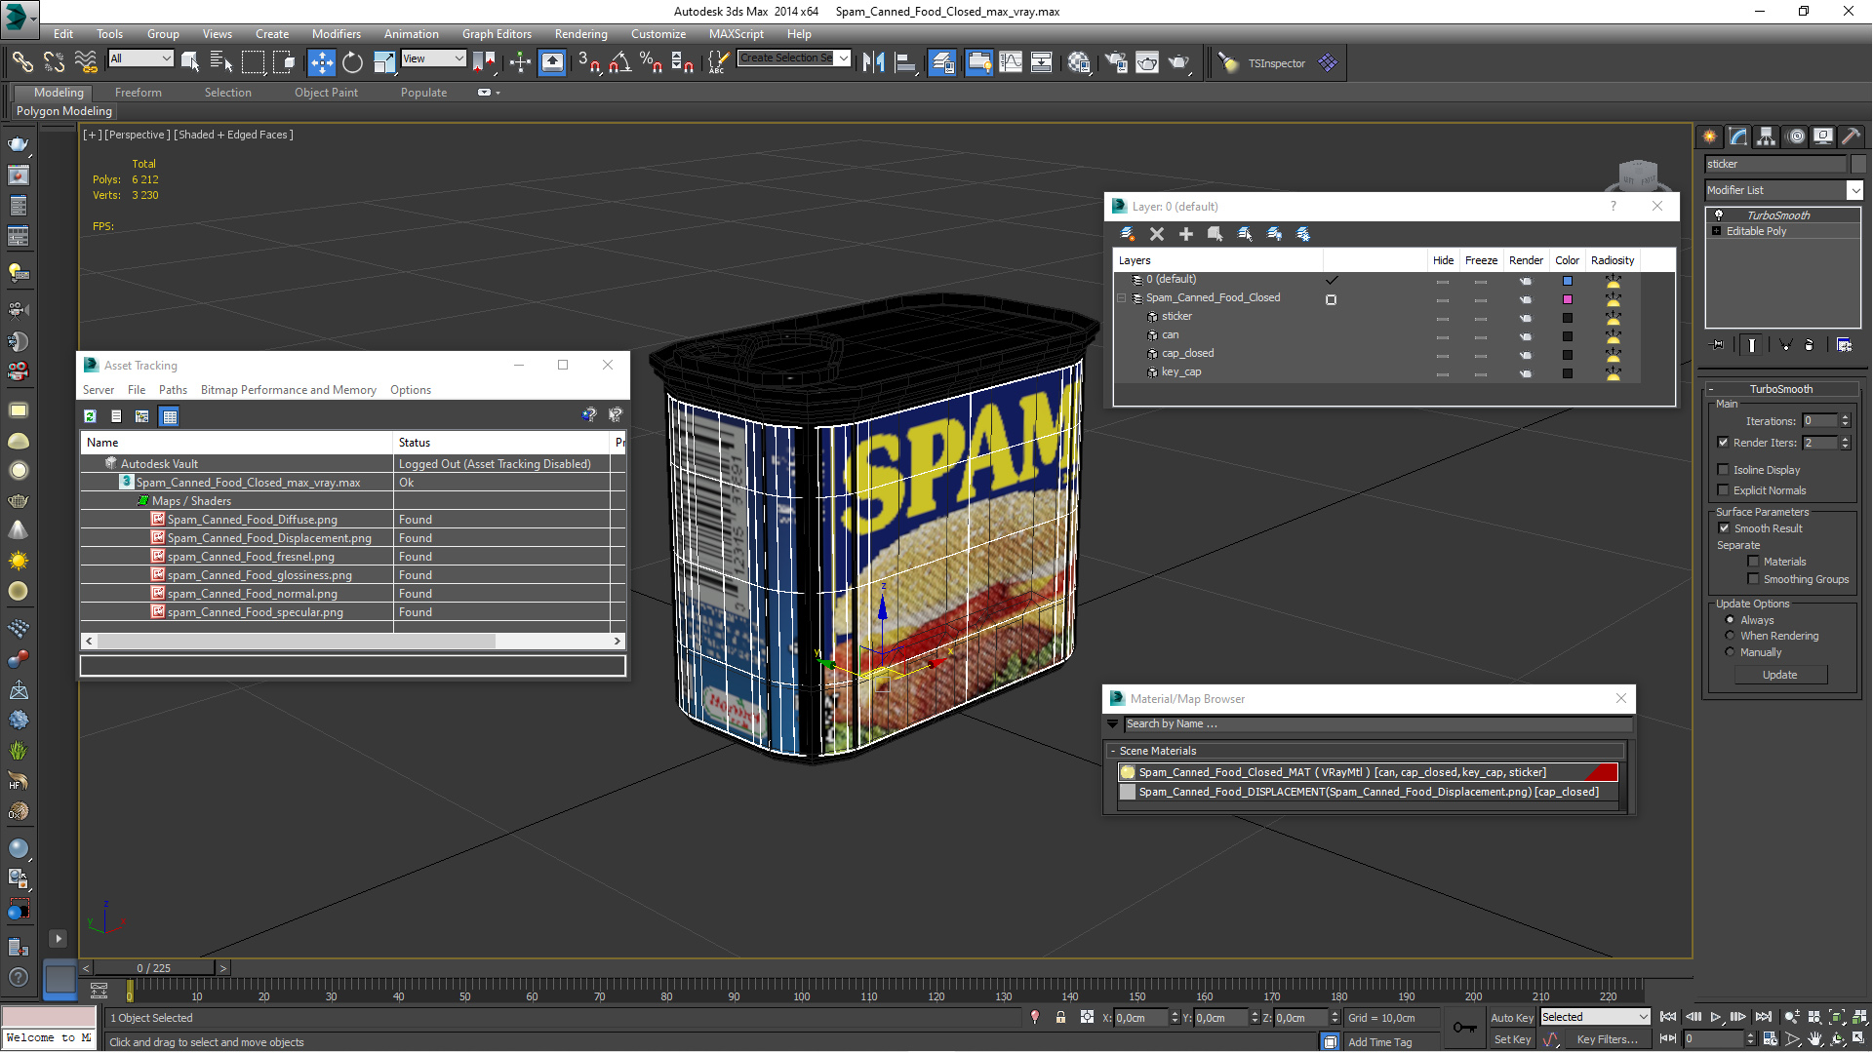Enable the Isoline Display checkbox
Image resolution: width=1873 pixels, height=1053 pixels.
coord(1724,470)
